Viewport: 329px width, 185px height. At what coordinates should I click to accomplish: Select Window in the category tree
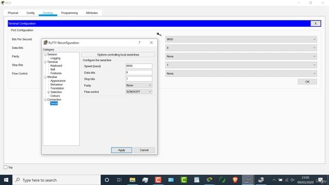pos(52,77)
